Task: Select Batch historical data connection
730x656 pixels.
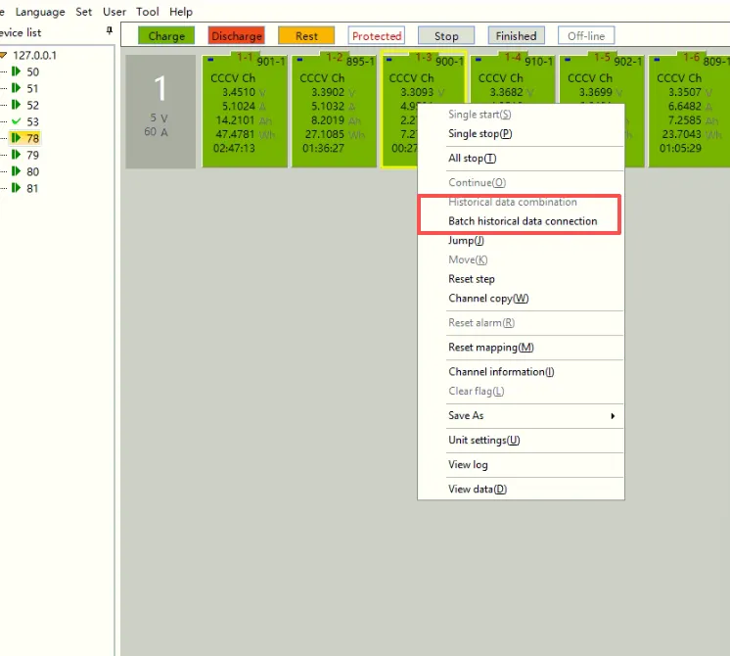Action: 521,221
